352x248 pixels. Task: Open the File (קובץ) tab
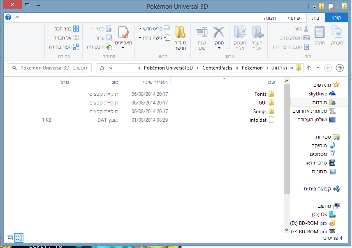[336, 18]
